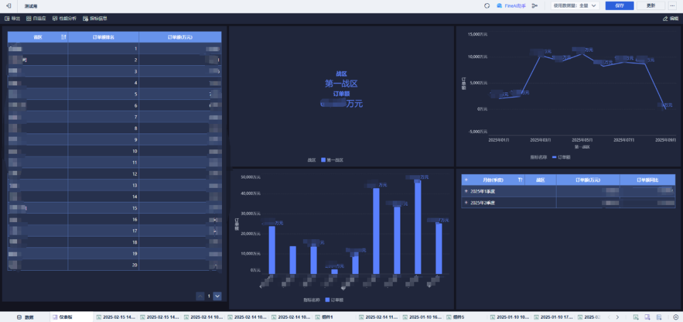This screenshot has width=683, height=322.
Task: Click the lineage/share icon beside FineAI助手
Action: pos(535,6)
